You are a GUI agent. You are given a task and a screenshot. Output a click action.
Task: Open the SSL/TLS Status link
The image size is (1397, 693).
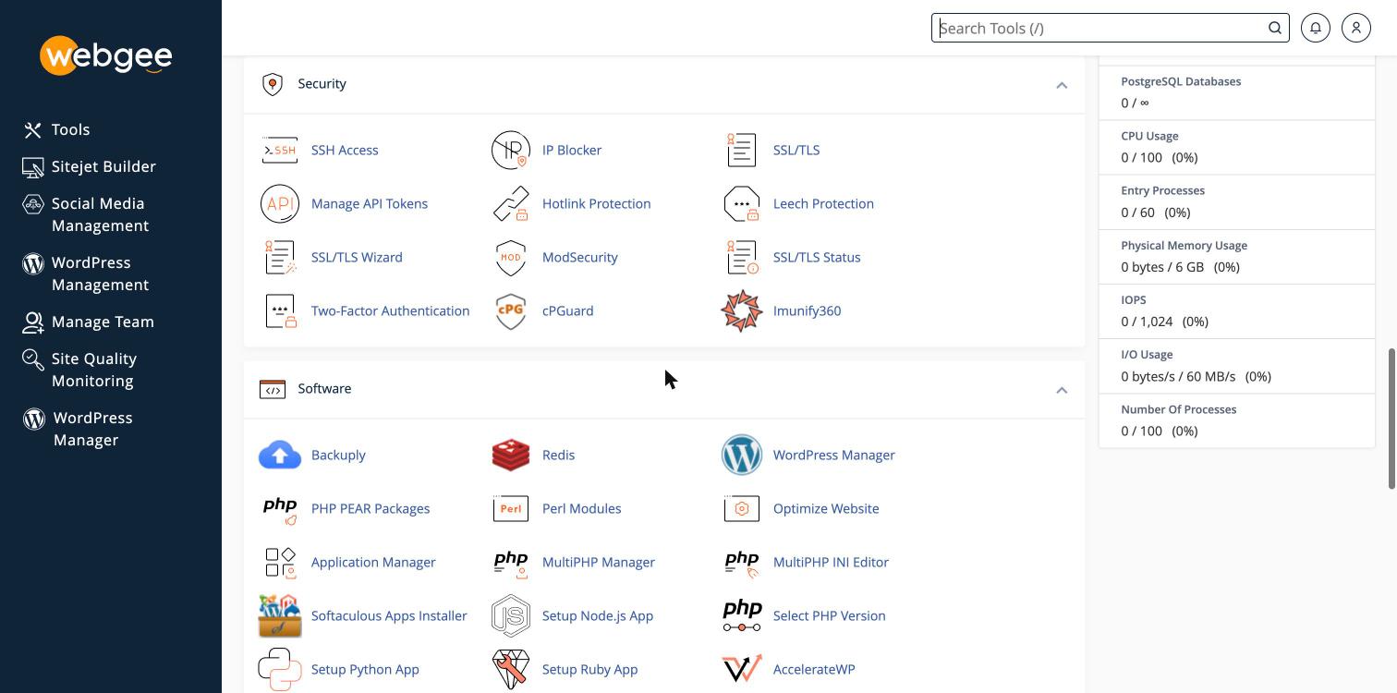point(817,257)
